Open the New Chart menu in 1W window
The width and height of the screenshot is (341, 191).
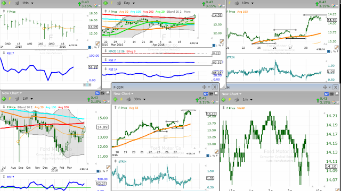(12, 93)
